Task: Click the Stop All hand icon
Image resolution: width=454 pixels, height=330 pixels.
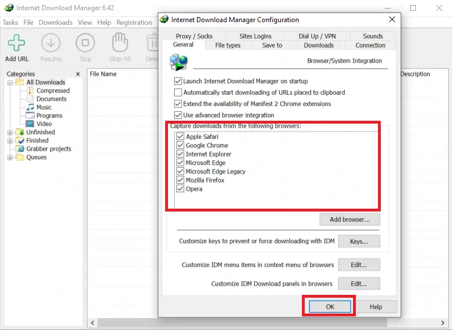Action: (119, 43)
